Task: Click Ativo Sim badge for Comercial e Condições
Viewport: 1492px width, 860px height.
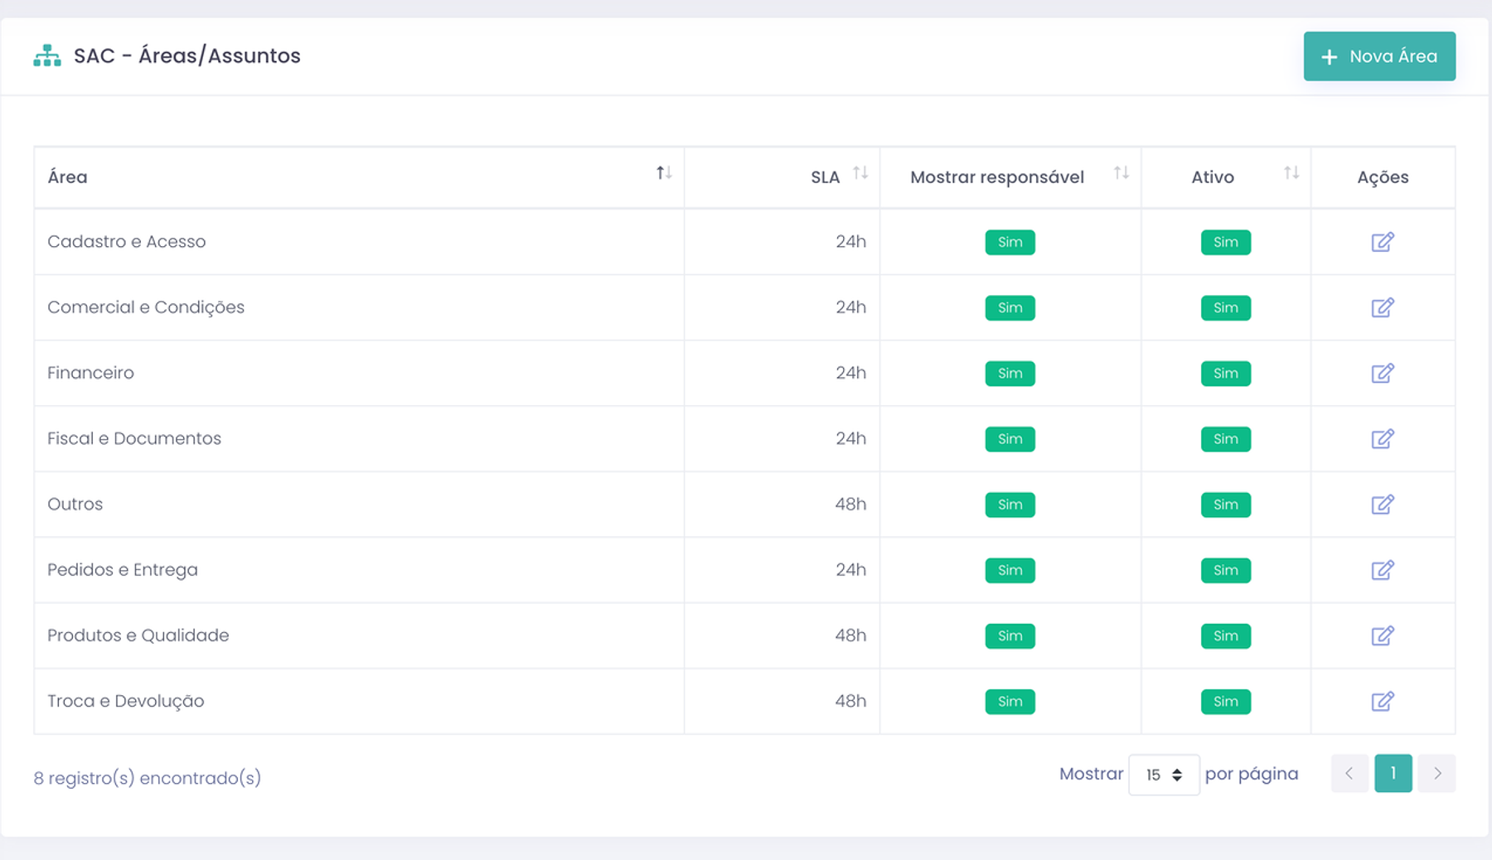Action: (1226, 307)
